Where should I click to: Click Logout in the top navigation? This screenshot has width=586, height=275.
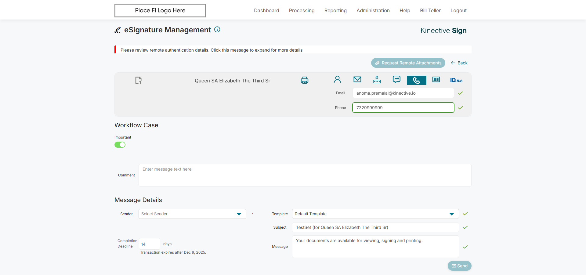click(458, 10)
